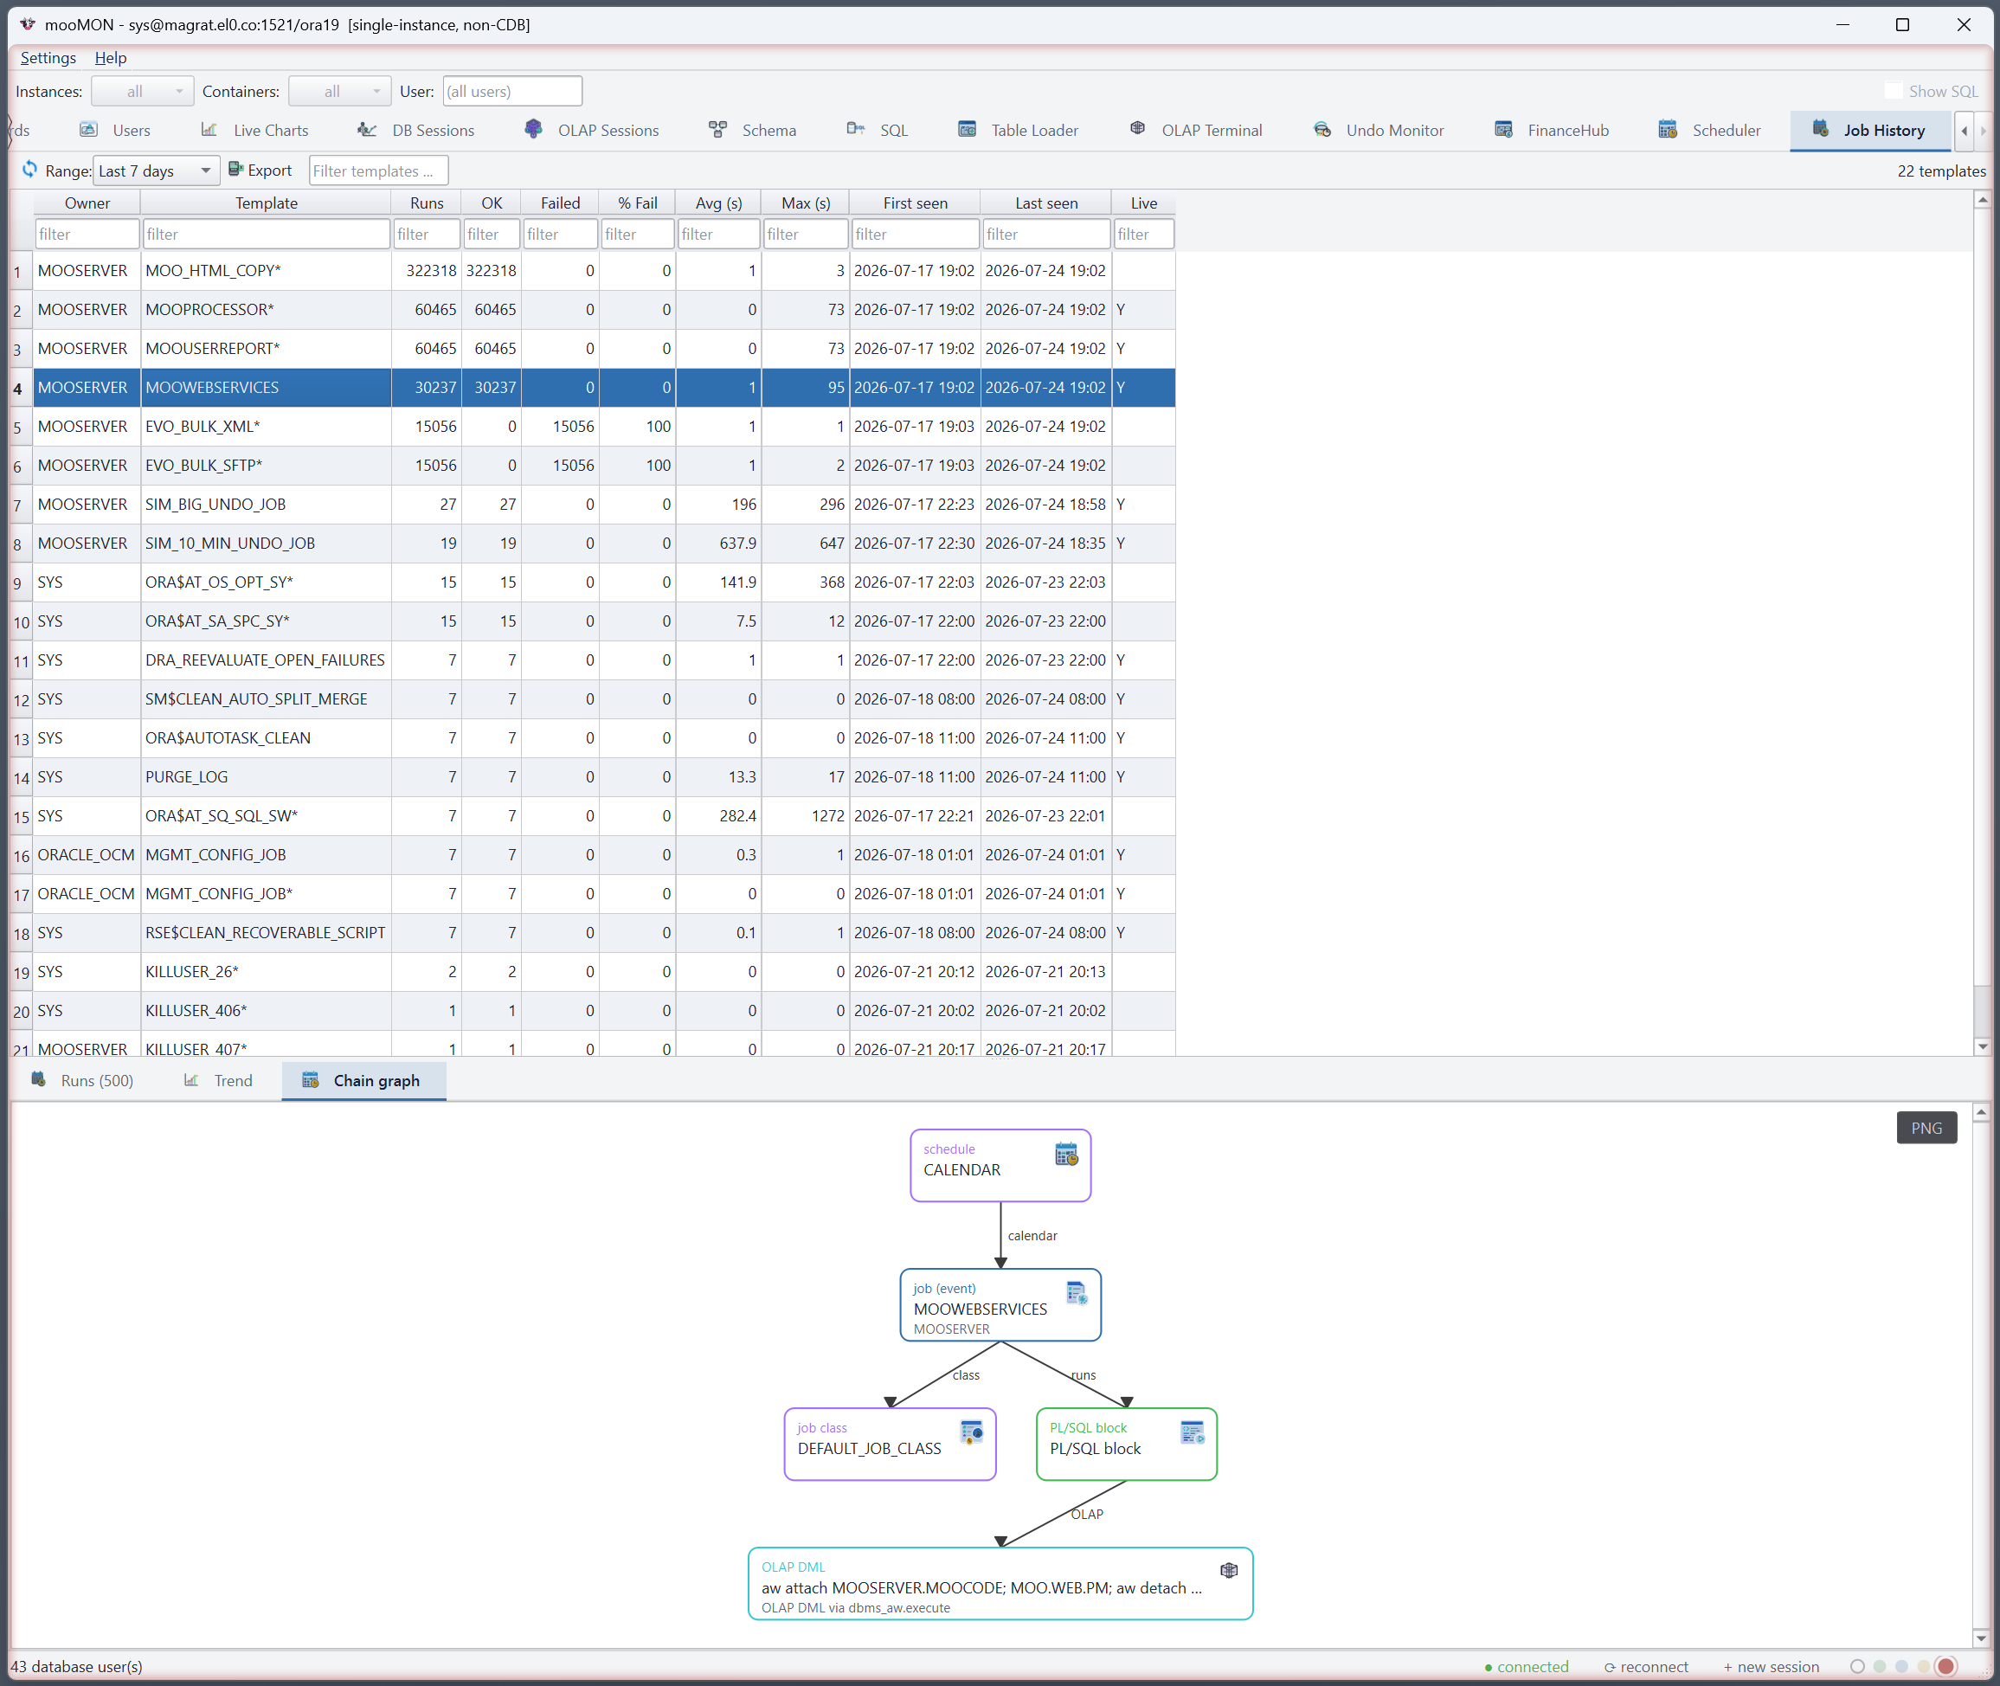Select the yellow theme color dot
This screenshot has width=2000, height=1686.
click(x=1924, y=1666)
